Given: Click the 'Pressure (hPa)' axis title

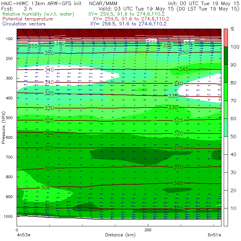Looking at the screenshot, I should click(x=3, y=128).
